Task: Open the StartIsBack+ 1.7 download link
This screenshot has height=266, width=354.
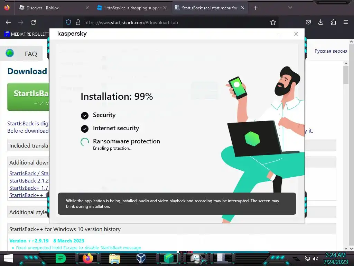Action: (x=29, y=188)
